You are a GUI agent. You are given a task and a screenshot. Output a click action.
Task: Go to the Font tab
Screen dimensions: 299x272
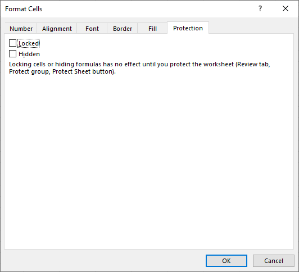coord(92,29)
